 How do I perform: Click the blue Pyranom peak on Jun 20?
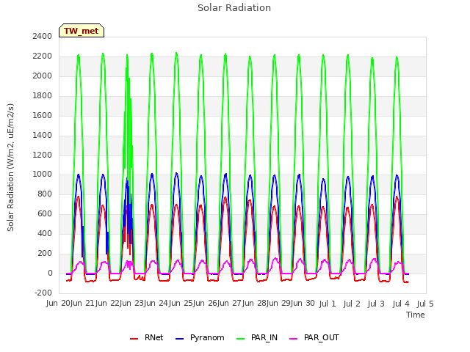79,175
